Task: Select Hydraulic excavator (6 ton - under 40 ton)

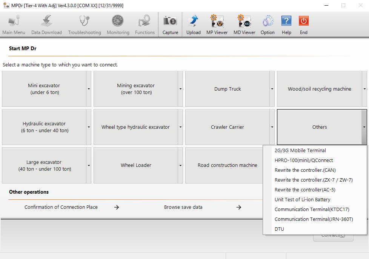Action: 44,127
